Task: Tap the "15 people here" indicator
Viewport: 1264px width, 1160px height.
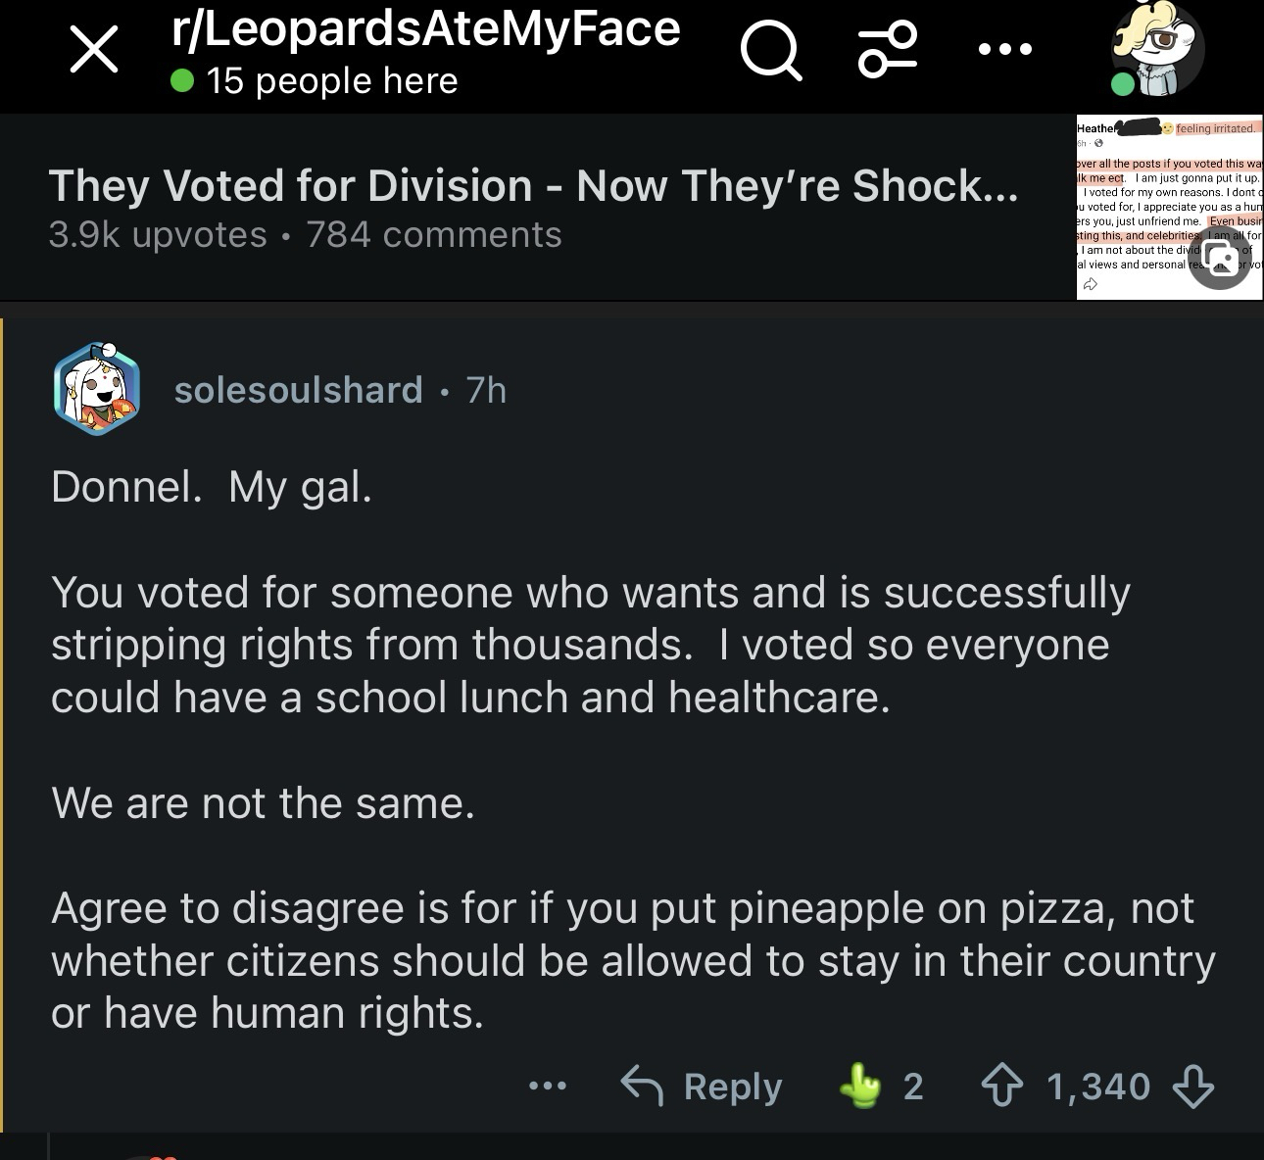Action: 315,80
